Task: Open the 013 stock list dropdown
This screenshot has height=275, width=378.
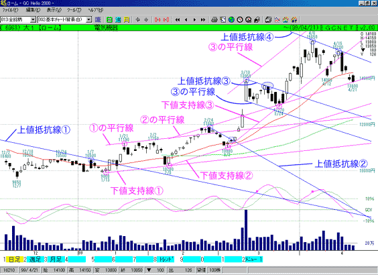Action: [x=34, y=19]
